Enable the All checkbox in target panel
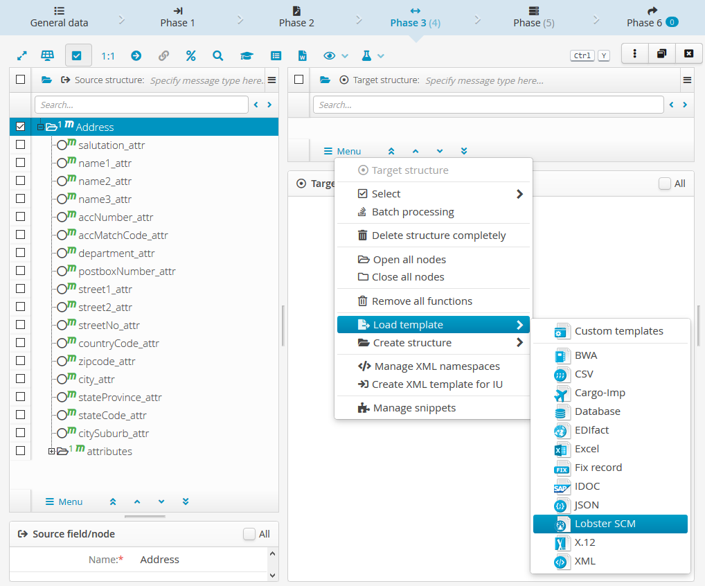Image resolution: width=705 pixels, height=586 pixels. click(665, 184)
